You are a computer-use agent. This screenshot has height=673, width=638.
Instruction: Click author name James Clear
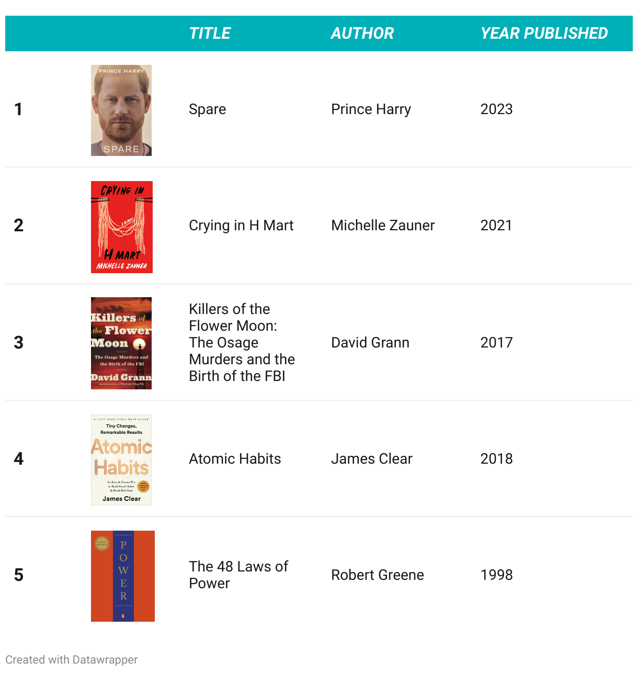pos(372,459)
